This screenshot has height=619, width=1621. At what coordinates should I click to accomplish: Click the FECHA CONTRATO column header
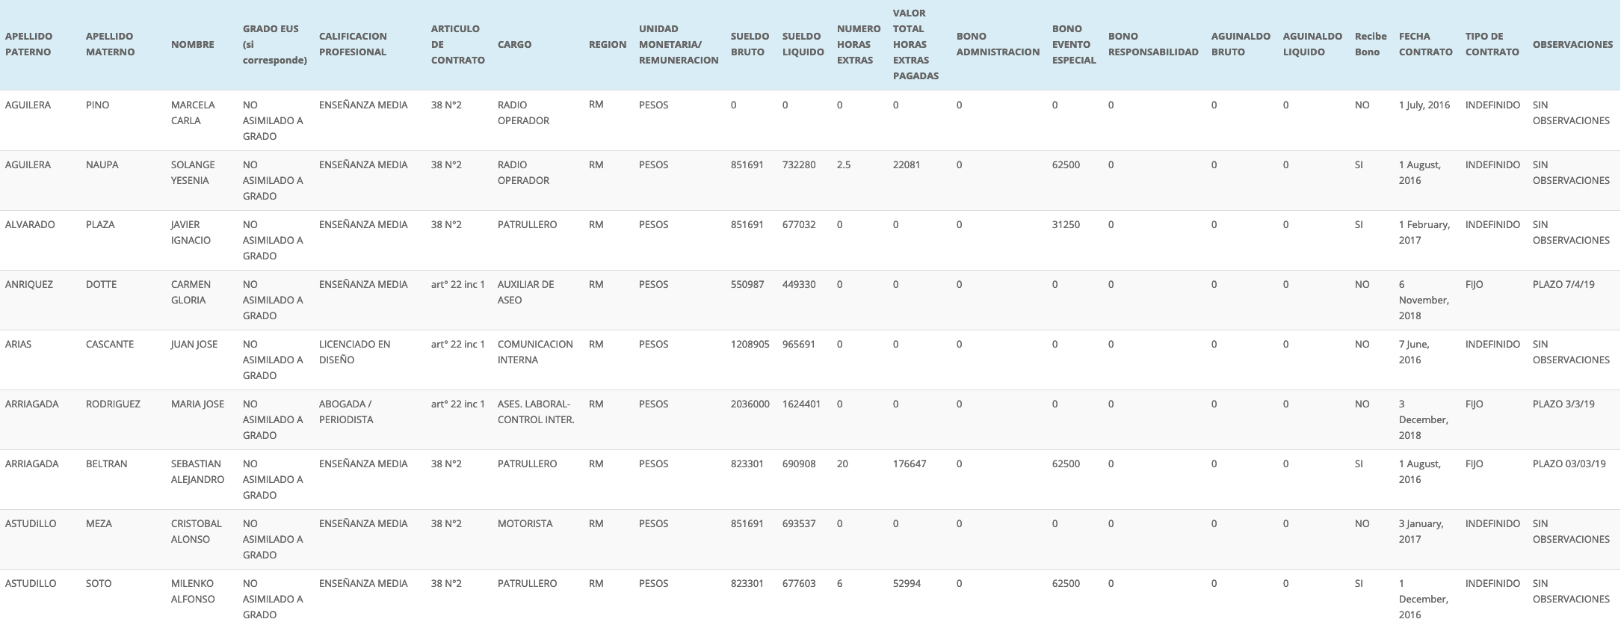pyautogui.click(x=1426, y=44)
